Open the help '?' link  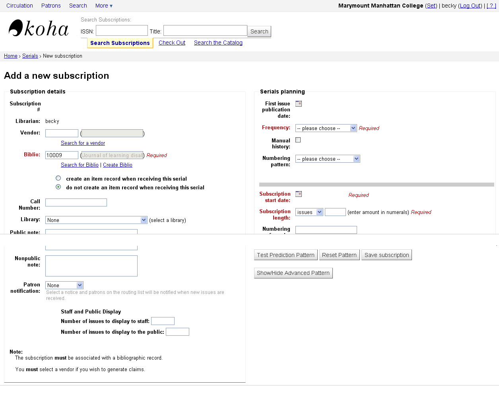click(x=491, y=6)
